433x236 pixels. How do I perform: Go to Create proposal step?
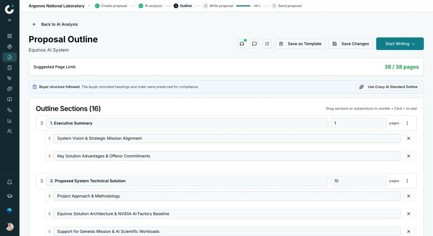[111, 6]
